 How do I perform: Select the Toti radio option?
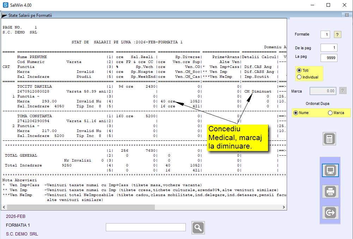pos(299,70)
